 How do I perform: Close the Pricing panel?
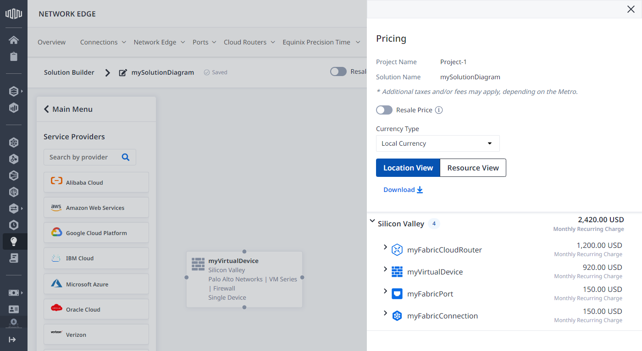point(631,9)
